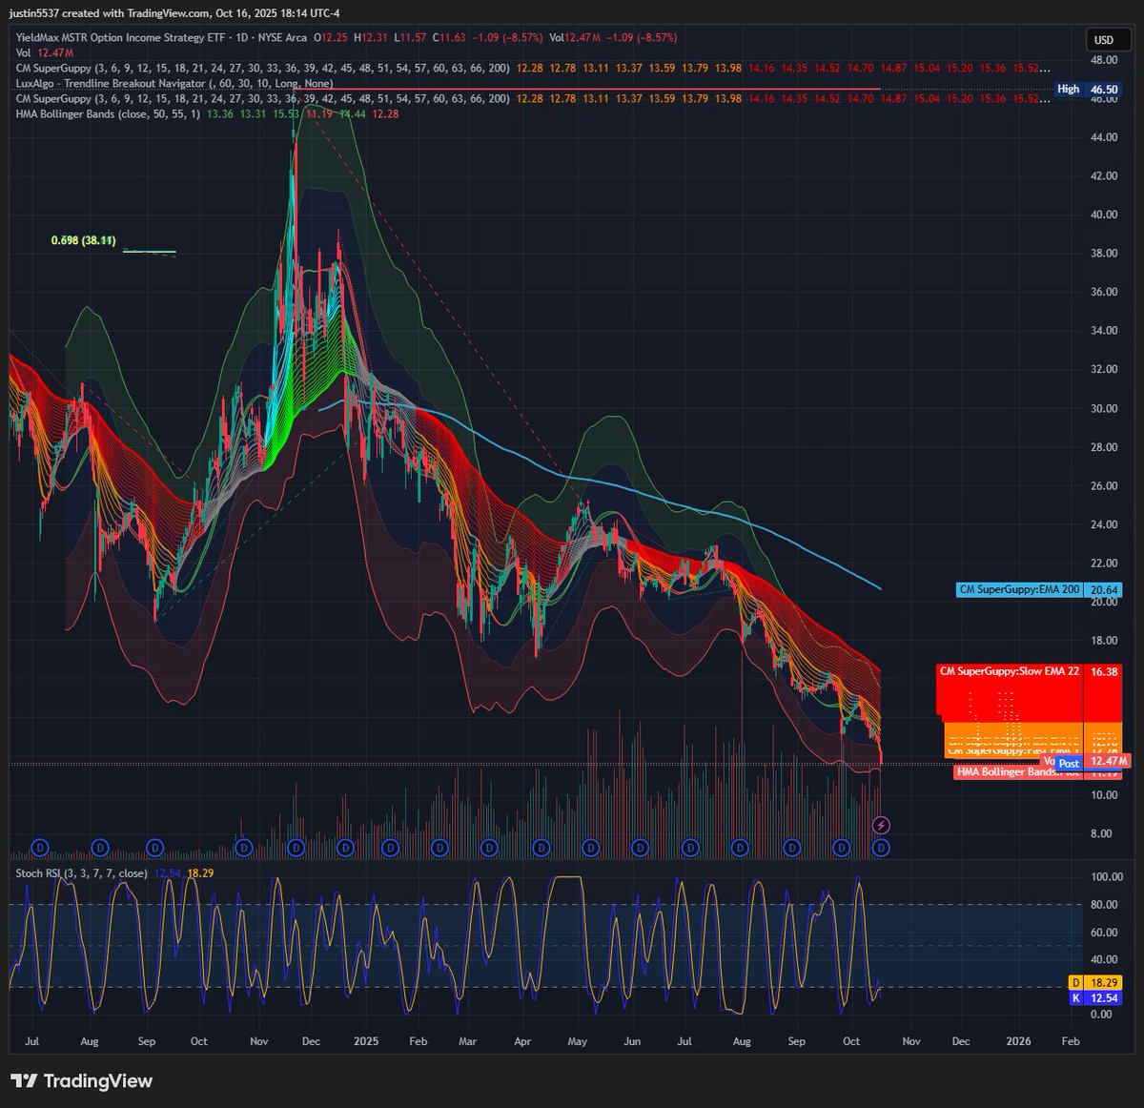Click the HMA Bollinger Bands price-scale label

(1018, 772)
